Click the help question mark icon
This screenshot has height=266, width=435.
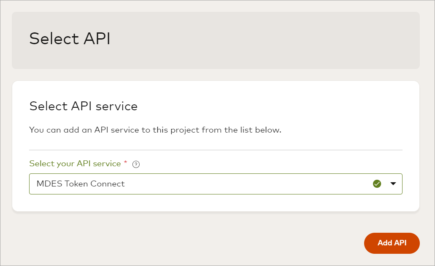[x=136, y=165]
